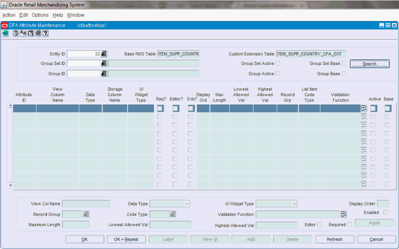Click the Custom Extension Table field
This screenshot has width=399, height=249.
click(x=311, y=54)
